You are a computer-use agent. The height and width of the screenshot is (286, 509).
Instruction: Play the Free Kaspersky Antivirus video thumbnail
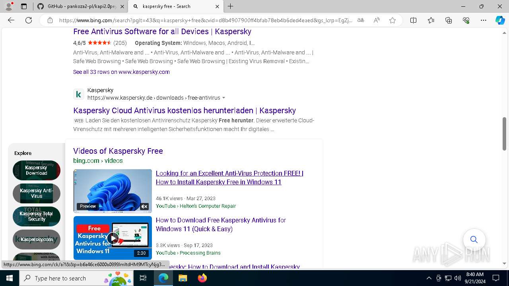click(113, 238)
